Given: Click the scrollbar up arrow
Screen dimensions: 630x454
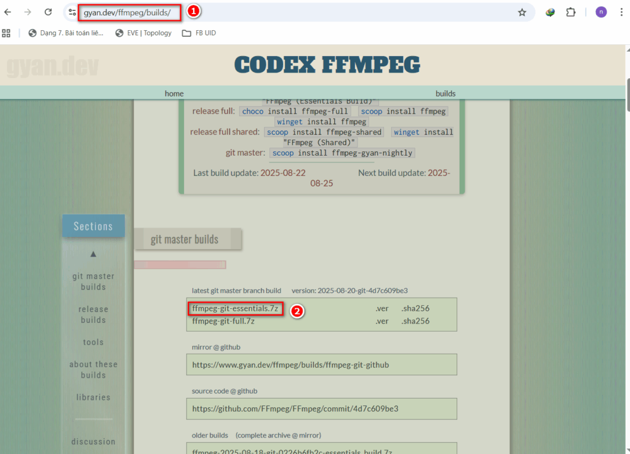Looking at the screenshot, I should click(628, 49).
